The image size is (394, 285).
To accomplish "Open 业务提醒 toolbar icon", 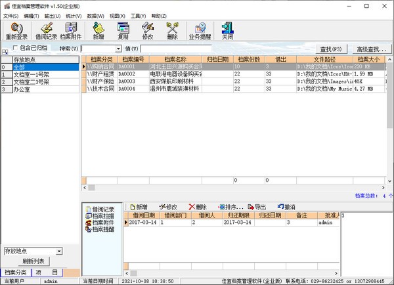I will 200,31.
